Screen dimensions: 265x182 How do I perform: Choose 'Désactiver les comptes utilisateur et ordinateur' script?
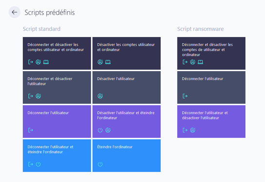tap(127, 54)
